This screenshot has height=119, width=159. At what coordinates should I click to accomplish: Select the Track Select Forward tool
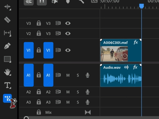point(8,7)
